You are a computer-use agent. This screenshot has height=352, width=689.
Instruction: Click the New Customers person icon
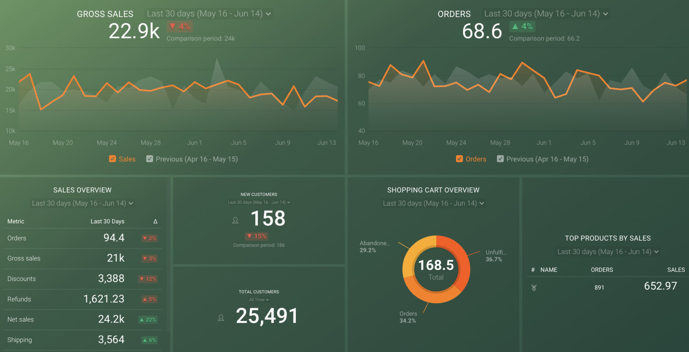(235, 220)
